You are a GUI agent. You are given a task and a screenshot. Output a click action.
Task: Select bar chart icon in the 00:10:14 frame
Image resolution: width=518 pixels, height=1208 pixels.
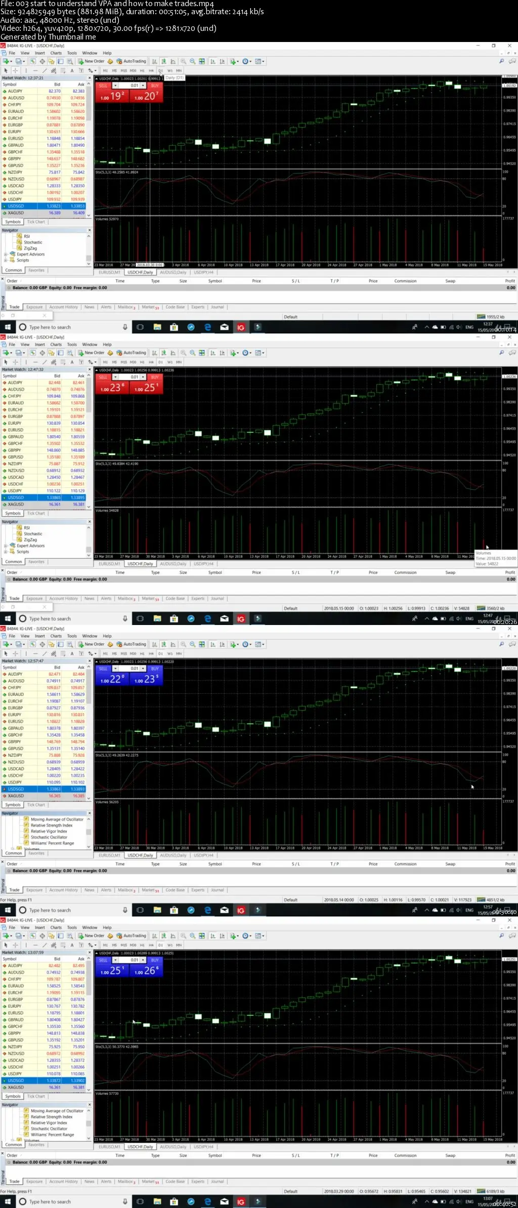click(155, 61)
